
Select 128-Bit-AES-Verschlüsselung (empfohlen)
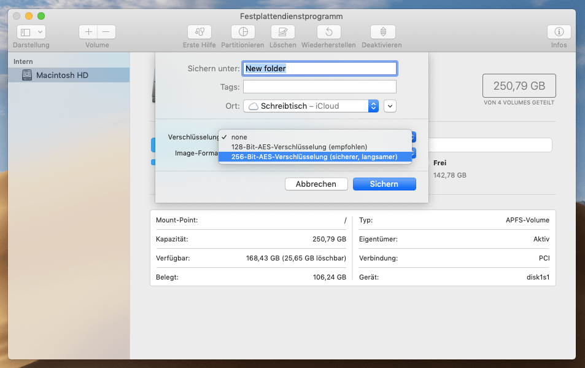tap(299, 147)
